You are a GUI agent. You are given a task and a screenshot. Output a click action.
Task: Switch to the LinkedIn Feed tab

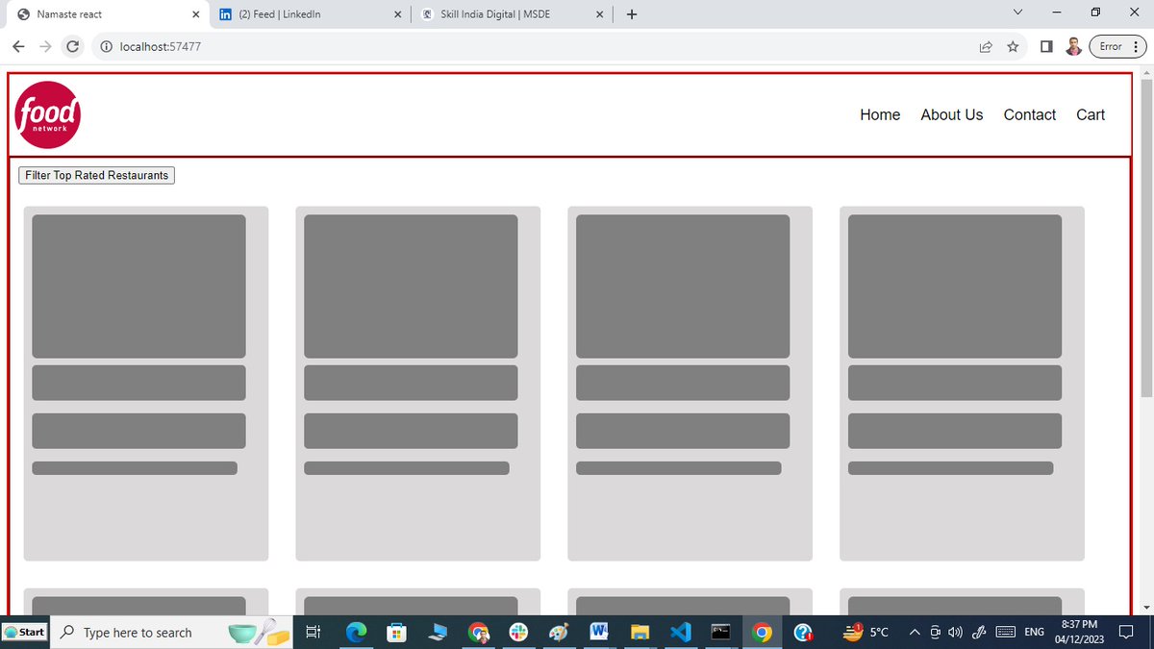[x=310, y=14]
